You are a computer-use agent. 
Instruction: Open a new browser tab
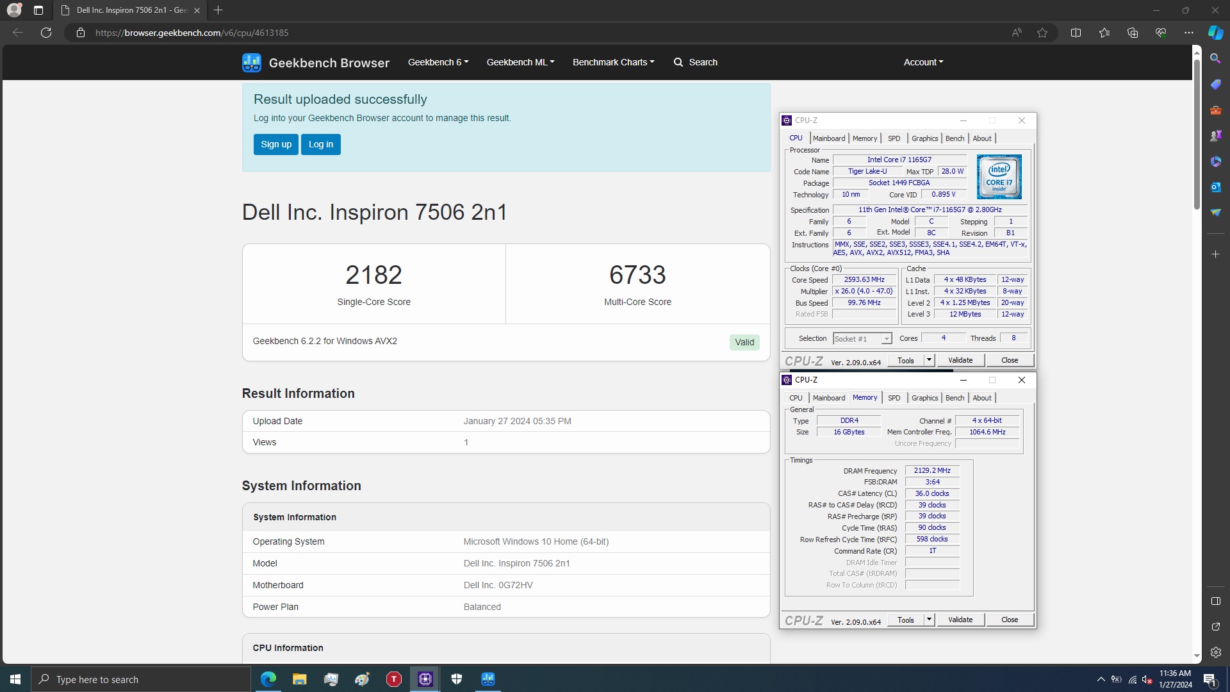[218, 10]
